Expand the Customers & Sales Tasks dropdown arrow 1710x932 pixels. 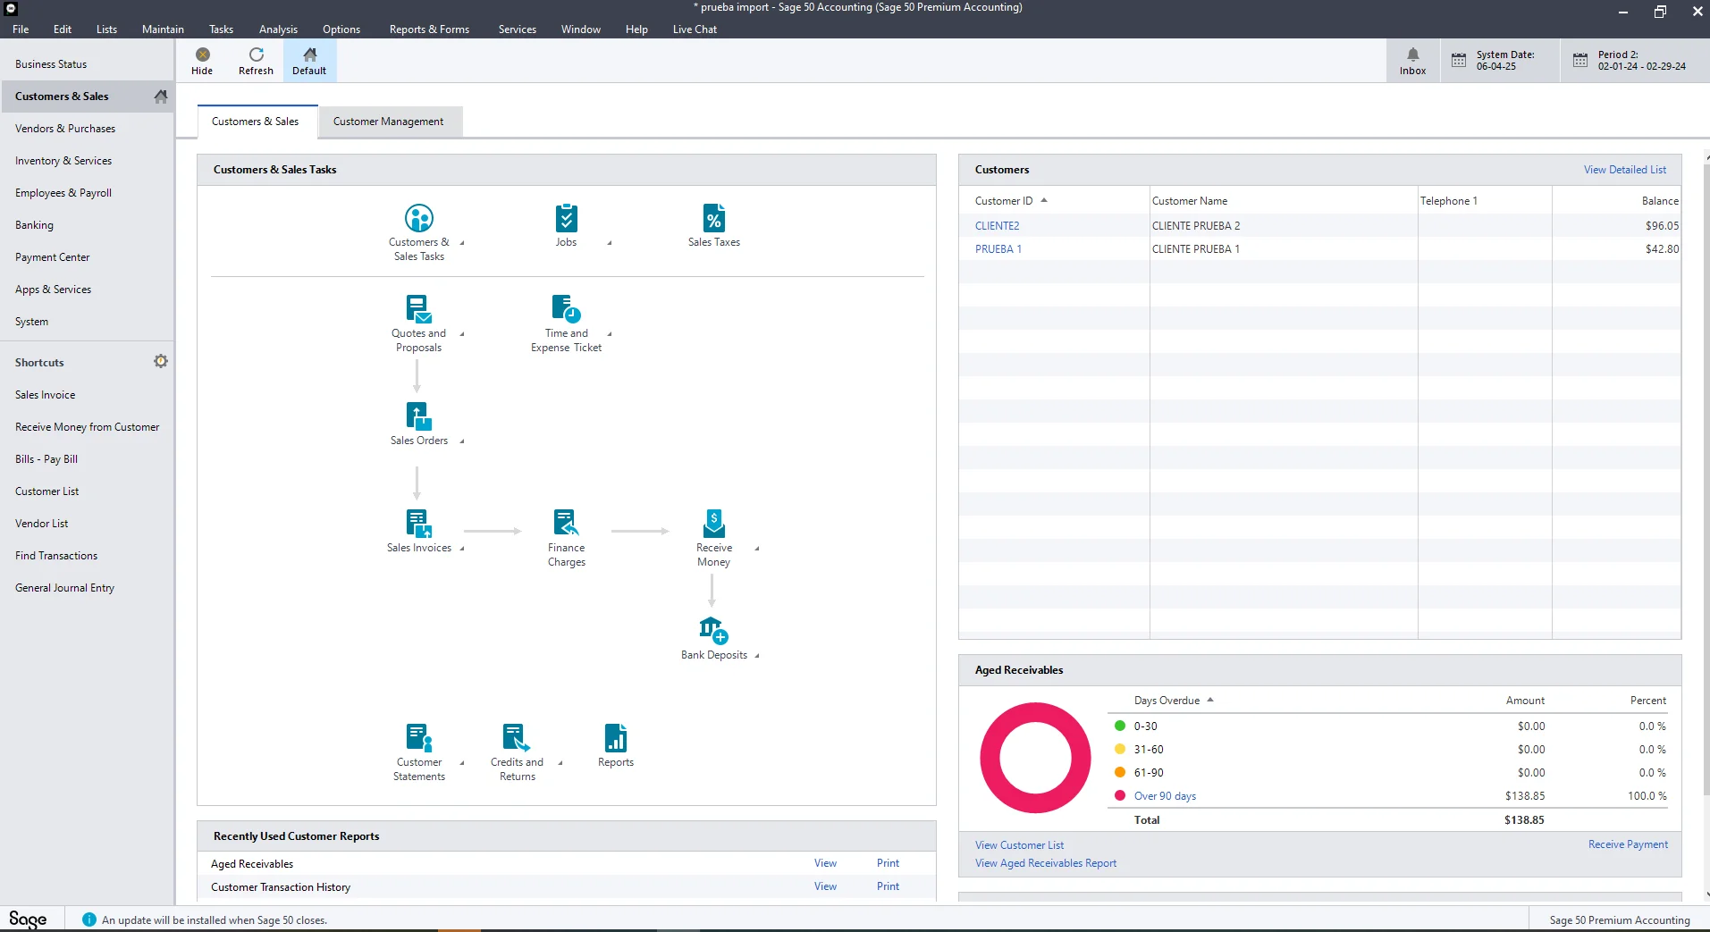[x=461, y=242]
